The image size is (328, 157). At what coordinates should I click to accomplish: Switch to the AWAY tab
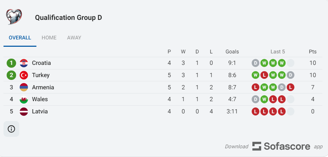[74, 38]
